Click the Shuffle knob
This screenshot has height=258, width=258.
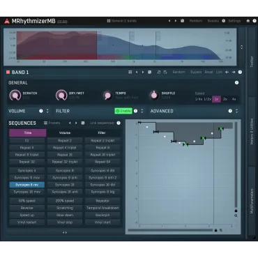(x=153, y=95)
